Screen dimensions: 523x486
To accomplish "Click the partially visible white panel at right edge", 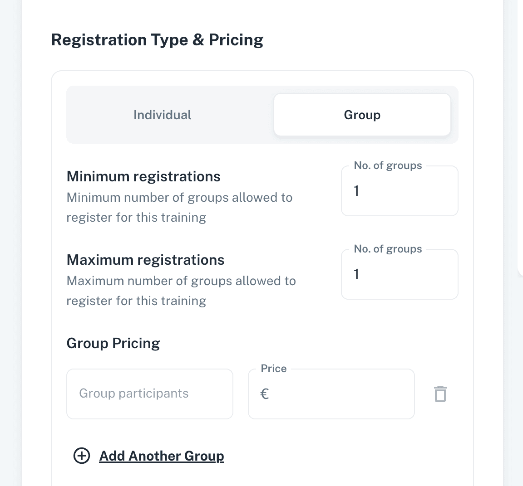I will (x=520, y=136).
